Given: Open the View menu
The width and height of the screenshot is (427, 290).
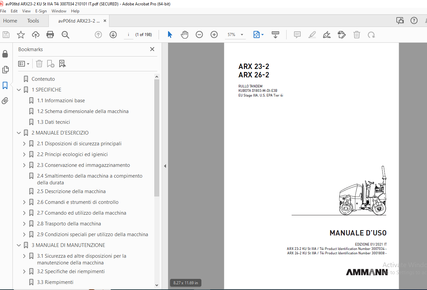Looking at the screenshot, I should [x=27, y=11].
